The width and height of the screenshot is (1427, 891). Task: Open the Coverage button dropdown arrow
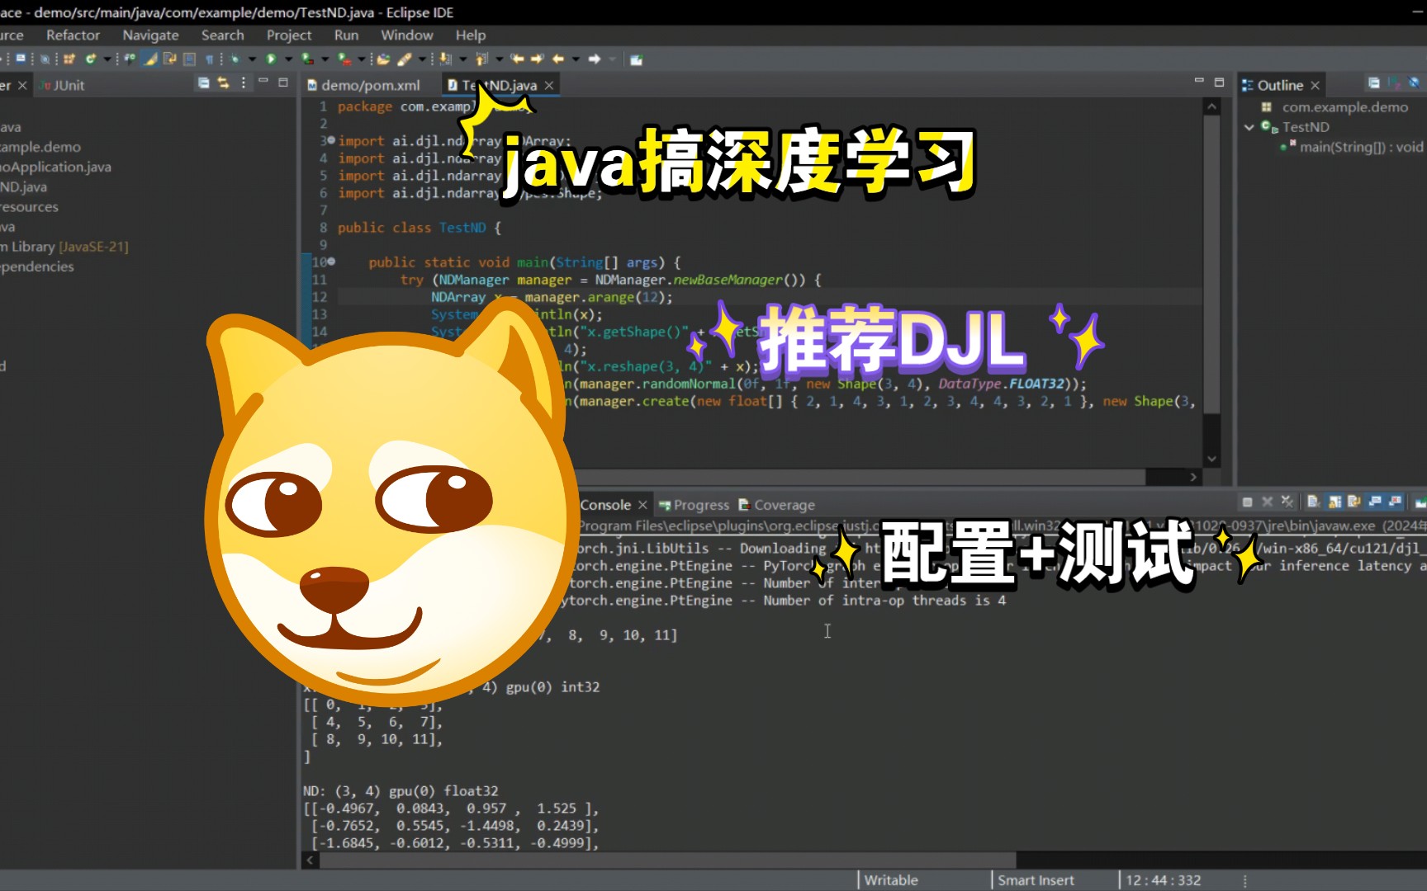pyautogui.click(x=325, y=59)
